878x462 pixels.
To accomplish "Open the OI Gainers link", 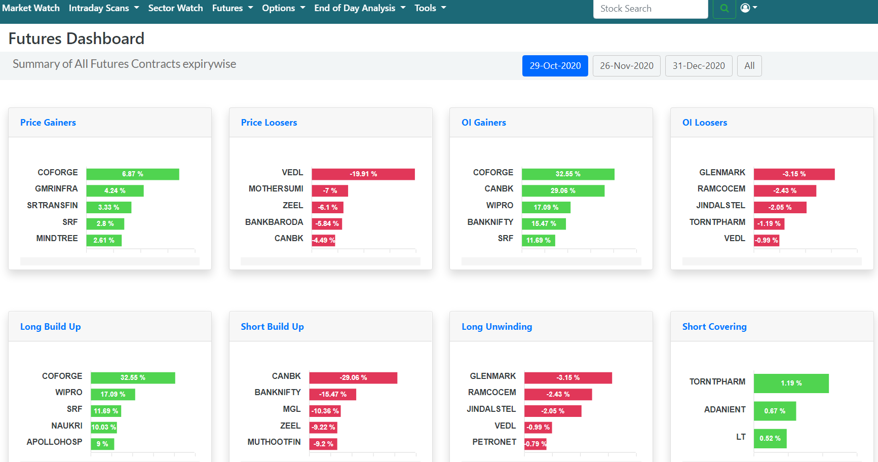I will (484, 123).
